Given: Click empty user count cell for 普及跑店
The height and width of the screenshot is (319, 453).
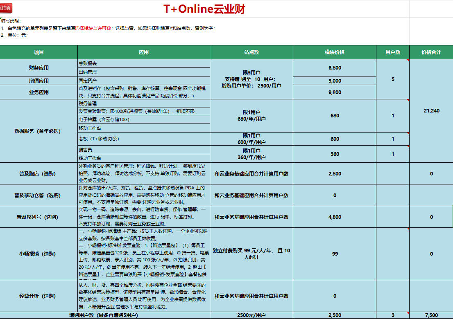Looking at the screenshot, I should 393,174.
